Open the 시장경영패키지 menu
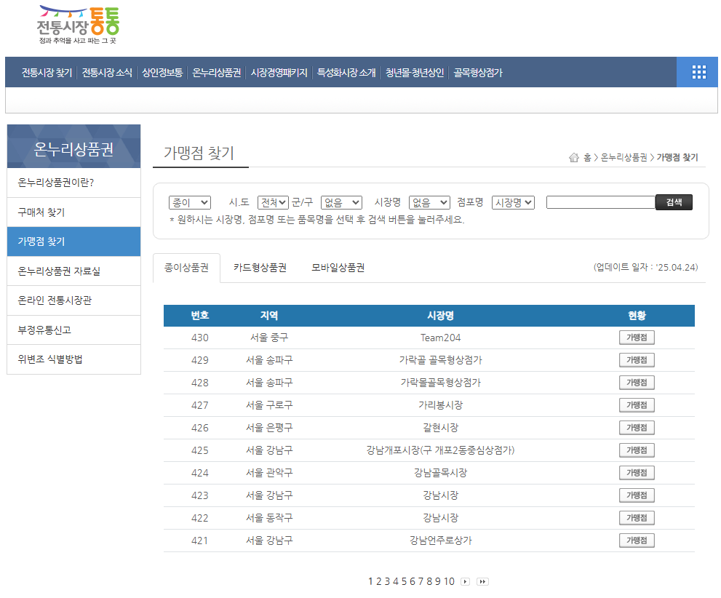Screen dimensions: 721x598 (x=279, y=72)
